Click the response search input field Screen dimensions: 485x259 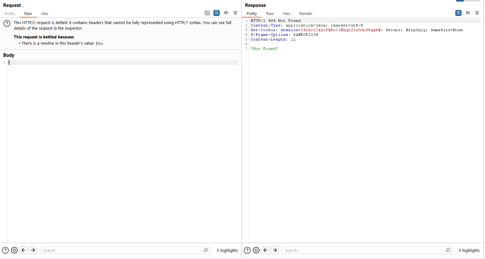[x=362, y=250]
